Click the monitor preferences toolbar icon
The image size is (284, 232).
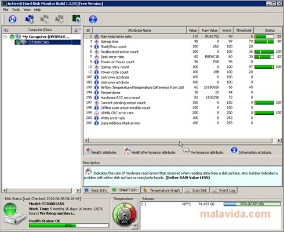(76, 19)
